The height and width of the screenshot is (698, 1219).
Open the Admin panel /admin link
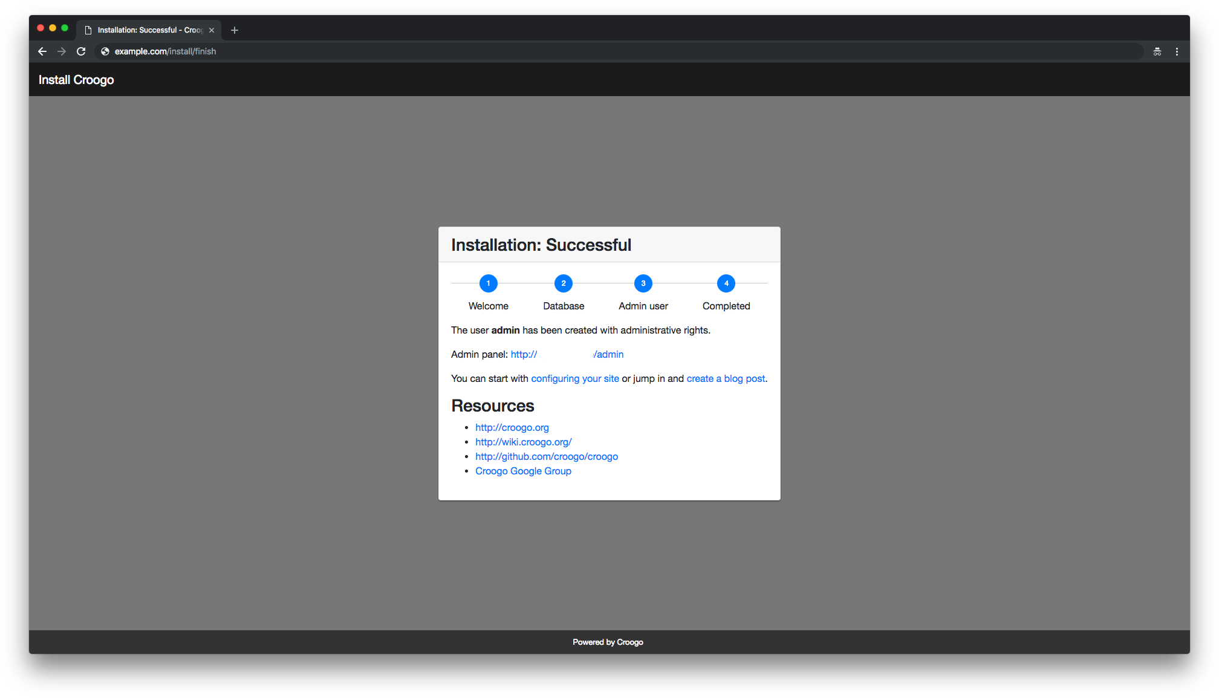(x=567, y=355)
